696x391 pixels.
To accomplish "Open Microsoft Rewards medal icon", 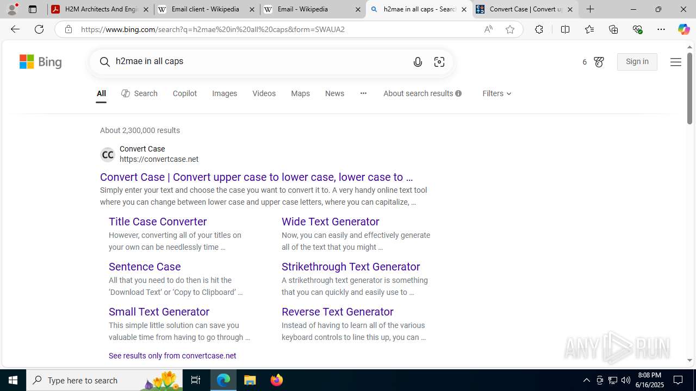I will tap(599, 62).
